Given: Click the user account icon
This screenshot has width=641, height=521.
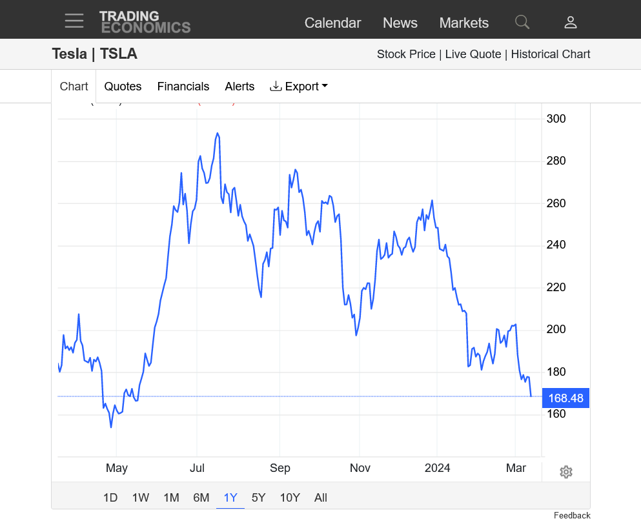Looking at the screenshot, I should (570, 23).
